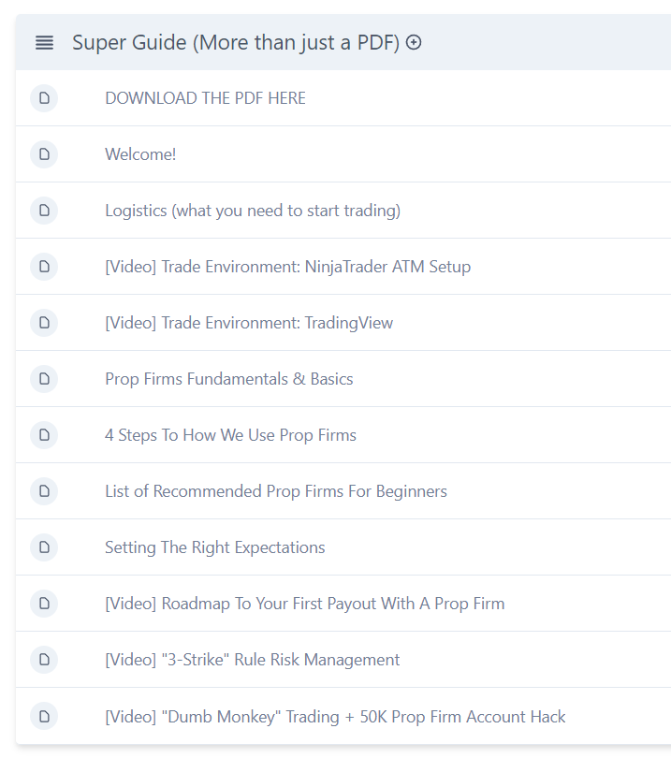Expand the Super Guide plus circle icon
This screenshot has height=758, width=671.
414,42
